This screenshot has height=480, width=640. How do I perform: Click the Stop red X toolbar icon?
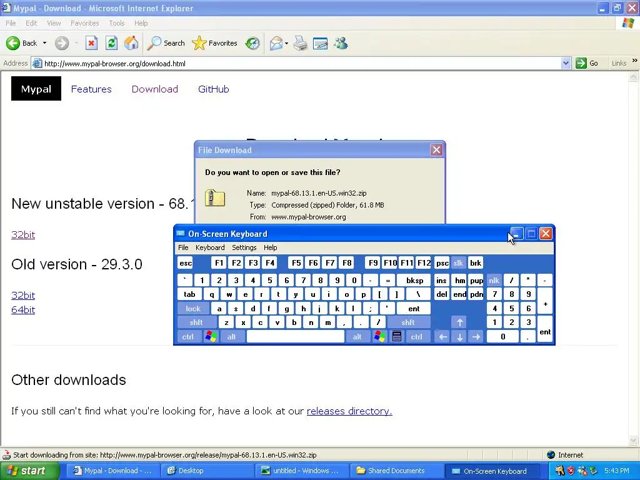[x=91, y=43]
